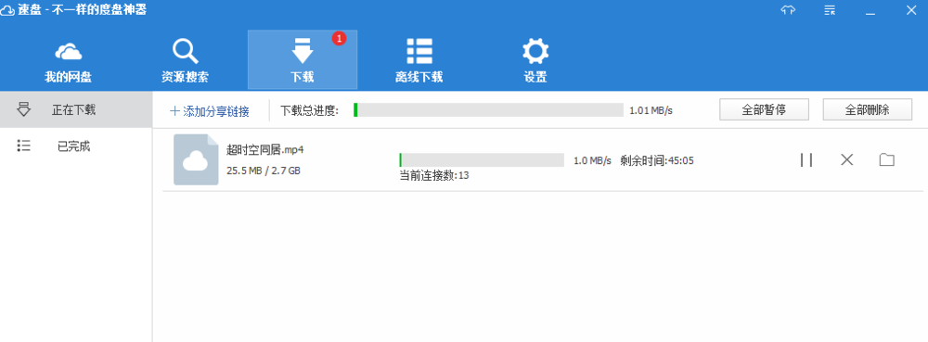Click the 1.0 MB/s file speed text

coord(592,160)
